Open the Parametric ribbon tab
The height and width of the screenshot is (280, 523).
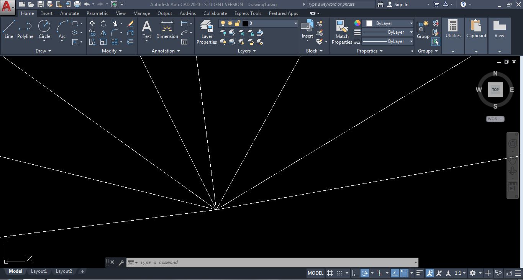tap(97, 13)
